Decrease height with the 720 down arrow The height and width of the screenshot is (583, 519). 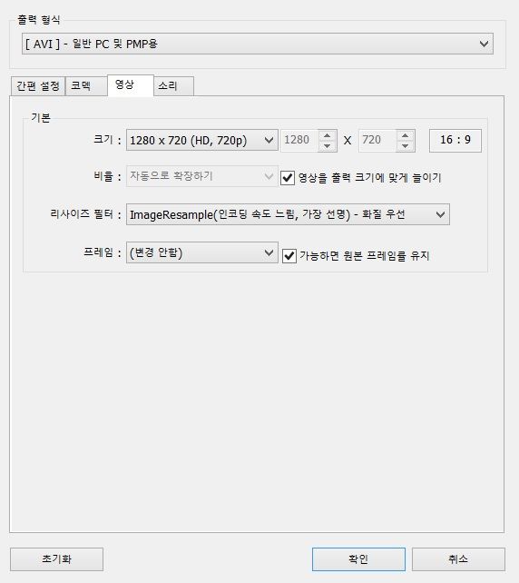406,145
